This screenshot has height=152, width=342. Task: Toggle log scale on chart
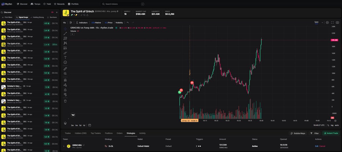coord(332,125)
